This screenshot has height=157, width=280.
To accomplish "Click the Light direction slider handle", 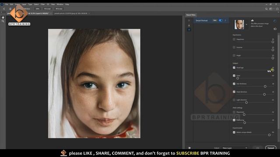I will pyautogui.click(x=246, y=102).
